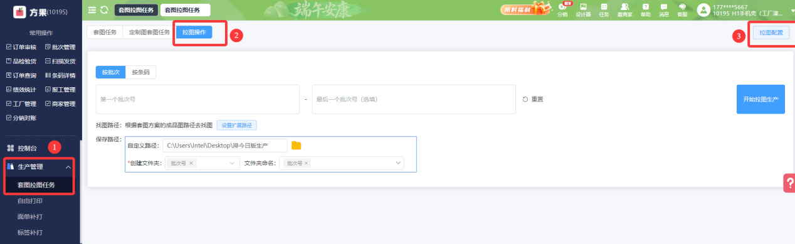This screenshot has height=244, width=795.
Task: Open 品检验货 shortcut in sidebar
Action: (21, 61)
